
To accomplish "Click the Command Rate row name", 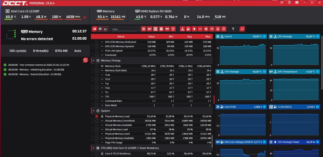I will (x=113, y=101).
